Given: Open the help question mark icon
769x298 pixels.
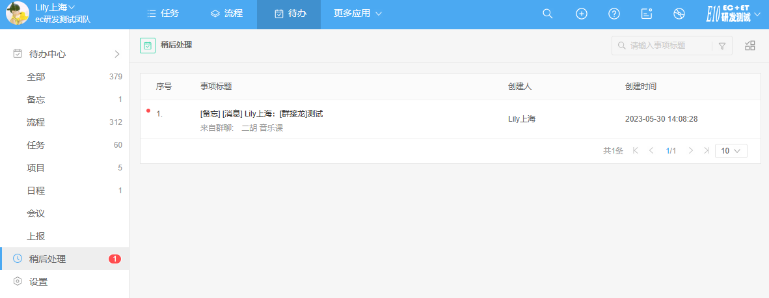Looking at the screenshot, I should point(614,14).
